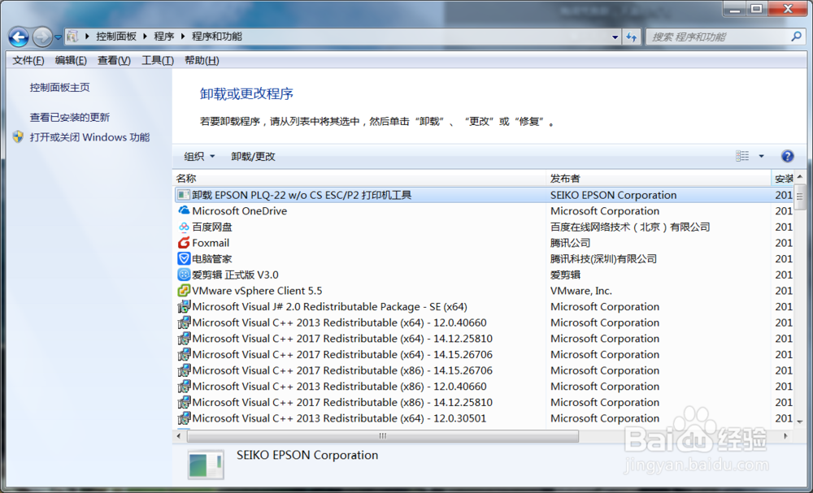Click publisher 百度在线网络技术（北京）有限公司

click(630, 227)
